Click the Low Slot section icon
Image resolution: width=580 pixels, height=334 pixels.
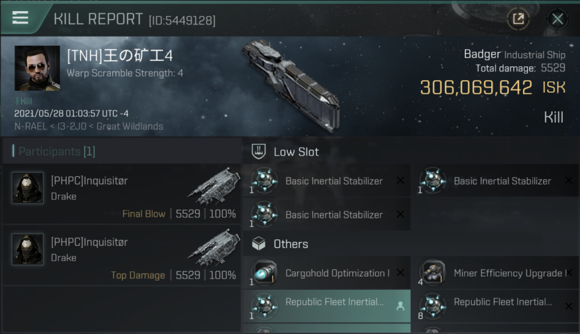pyautogui.click(x=259, y=151)
